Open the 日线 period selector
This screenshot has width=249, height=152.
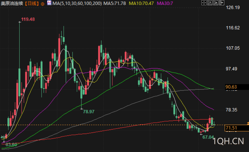pyautogui.click(x=32, y=3)
